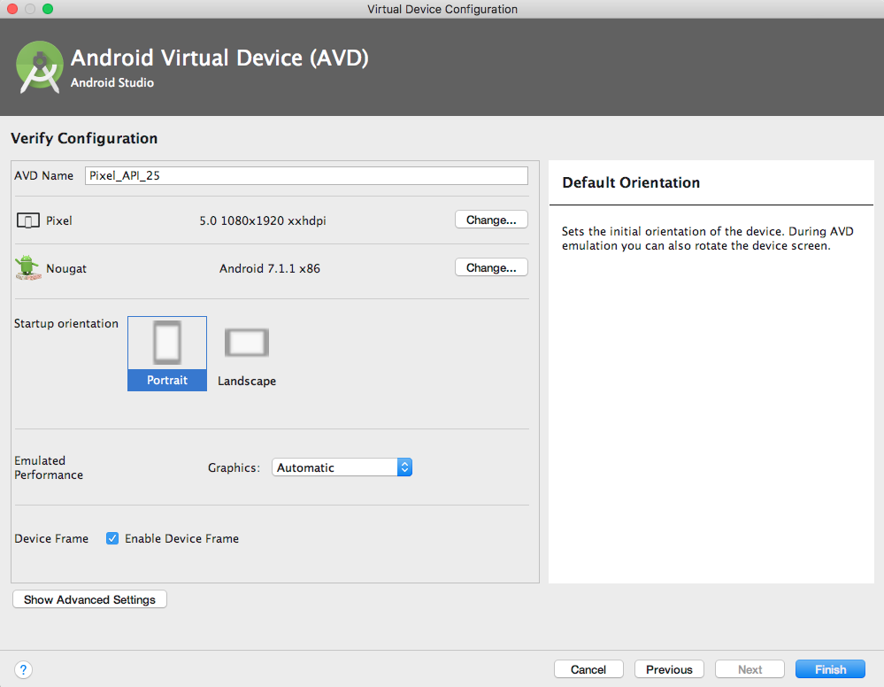The height and width of the screenshot is (687, 884).
Task: Click the '5.0 1080x1920 xxhdpi' text
Action: [x=263, y=220]
